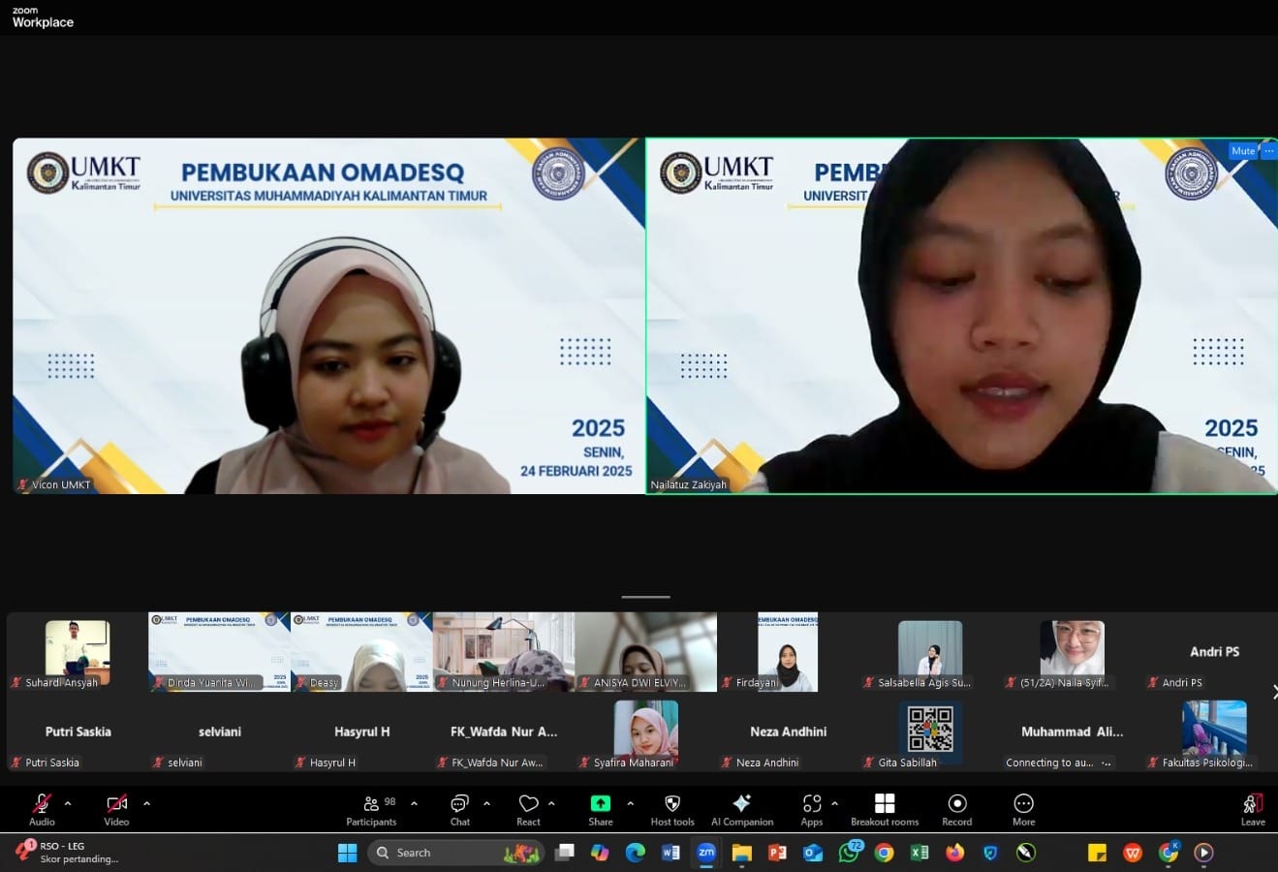Open AI Companion

click(x=742, y=809)
